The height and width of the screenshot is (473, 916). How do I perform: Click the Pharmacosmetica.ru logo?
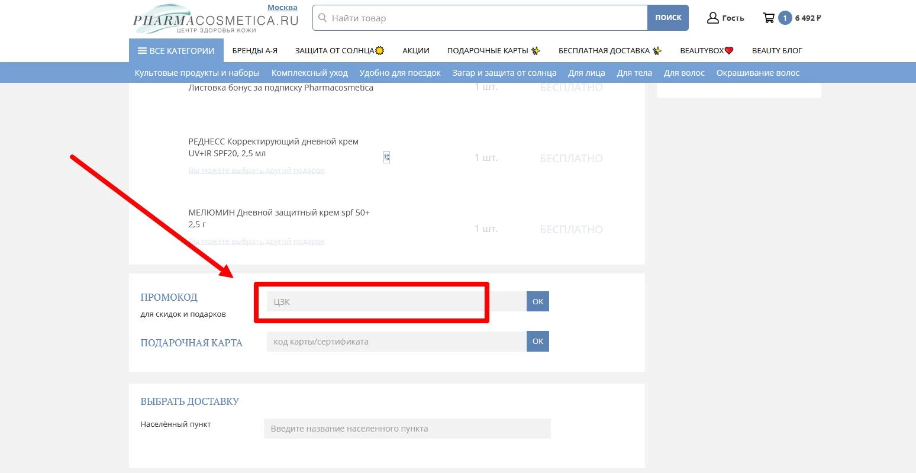pos(215,20)
